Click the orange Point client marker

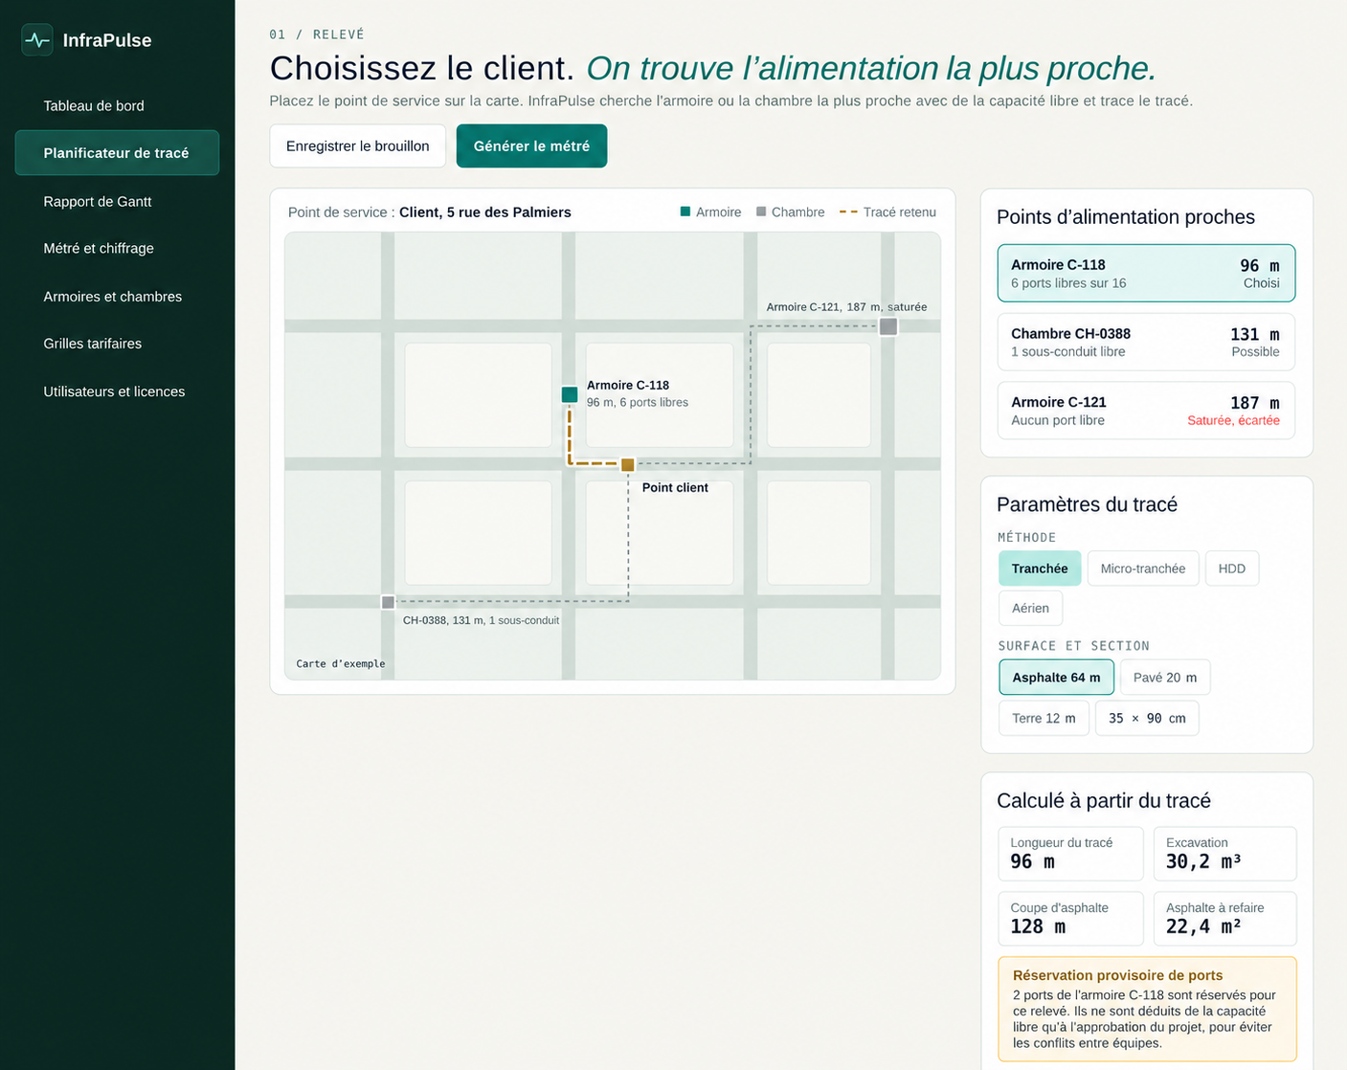(x=628, y=465)
